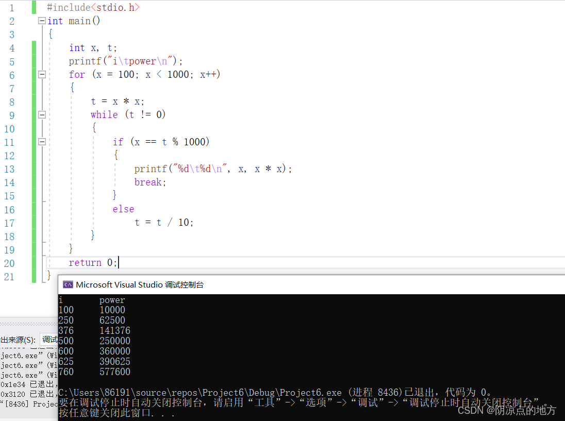The height and width of the screenshot is (421, 565).
Task: Collapse the if block fold marker
Action: pyautogui.click(x=42, y=142)
